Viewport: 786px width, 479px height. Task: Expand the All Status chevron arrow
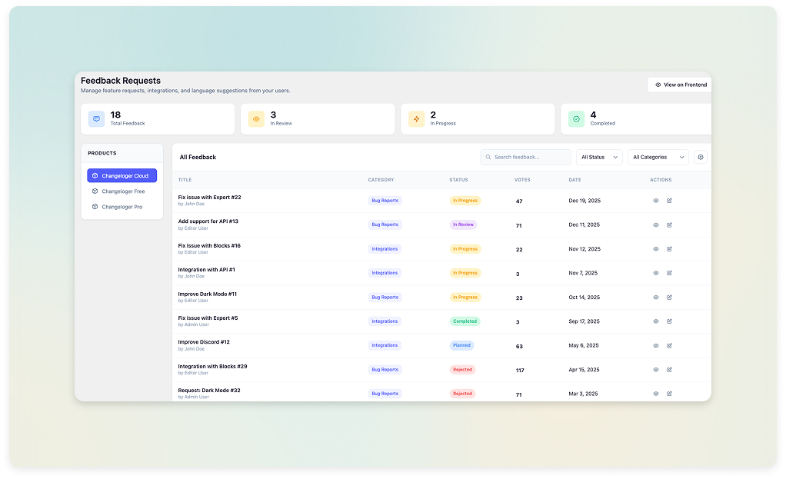(615, 157)
